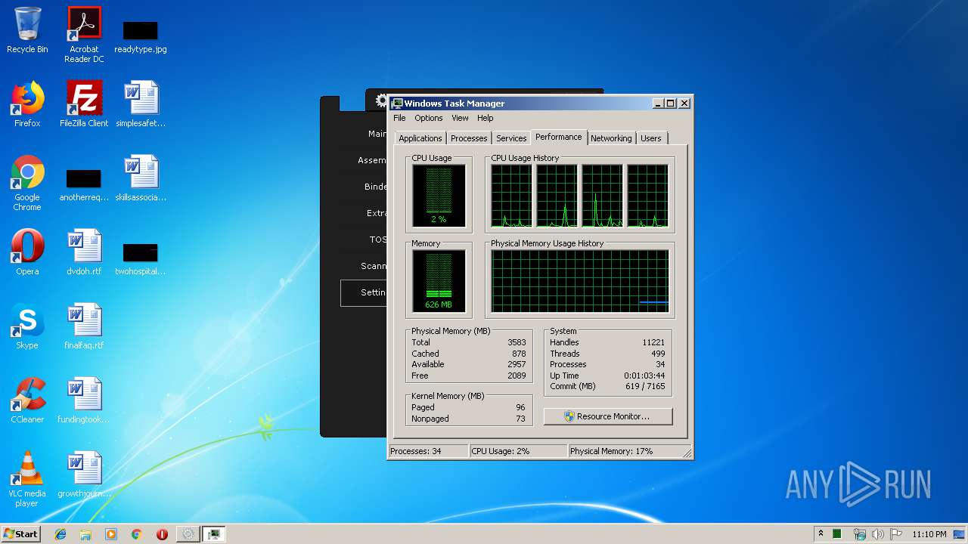
Task: Minimize the Windows Task Manager window
Action: (x=658, y=104)
